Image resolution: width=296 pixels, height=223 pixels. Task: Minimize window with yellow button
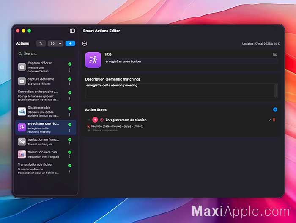click(x=24, y=31)
